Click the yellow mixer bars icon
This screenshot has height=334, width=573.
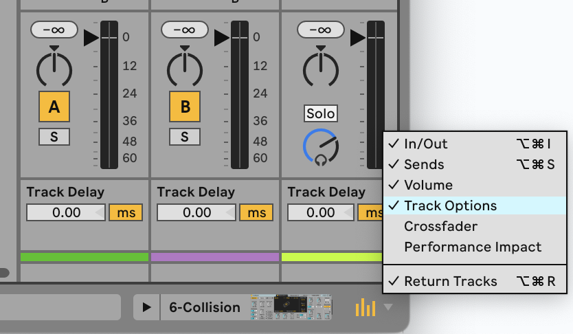pyautogui.click(x=366, y=307)
